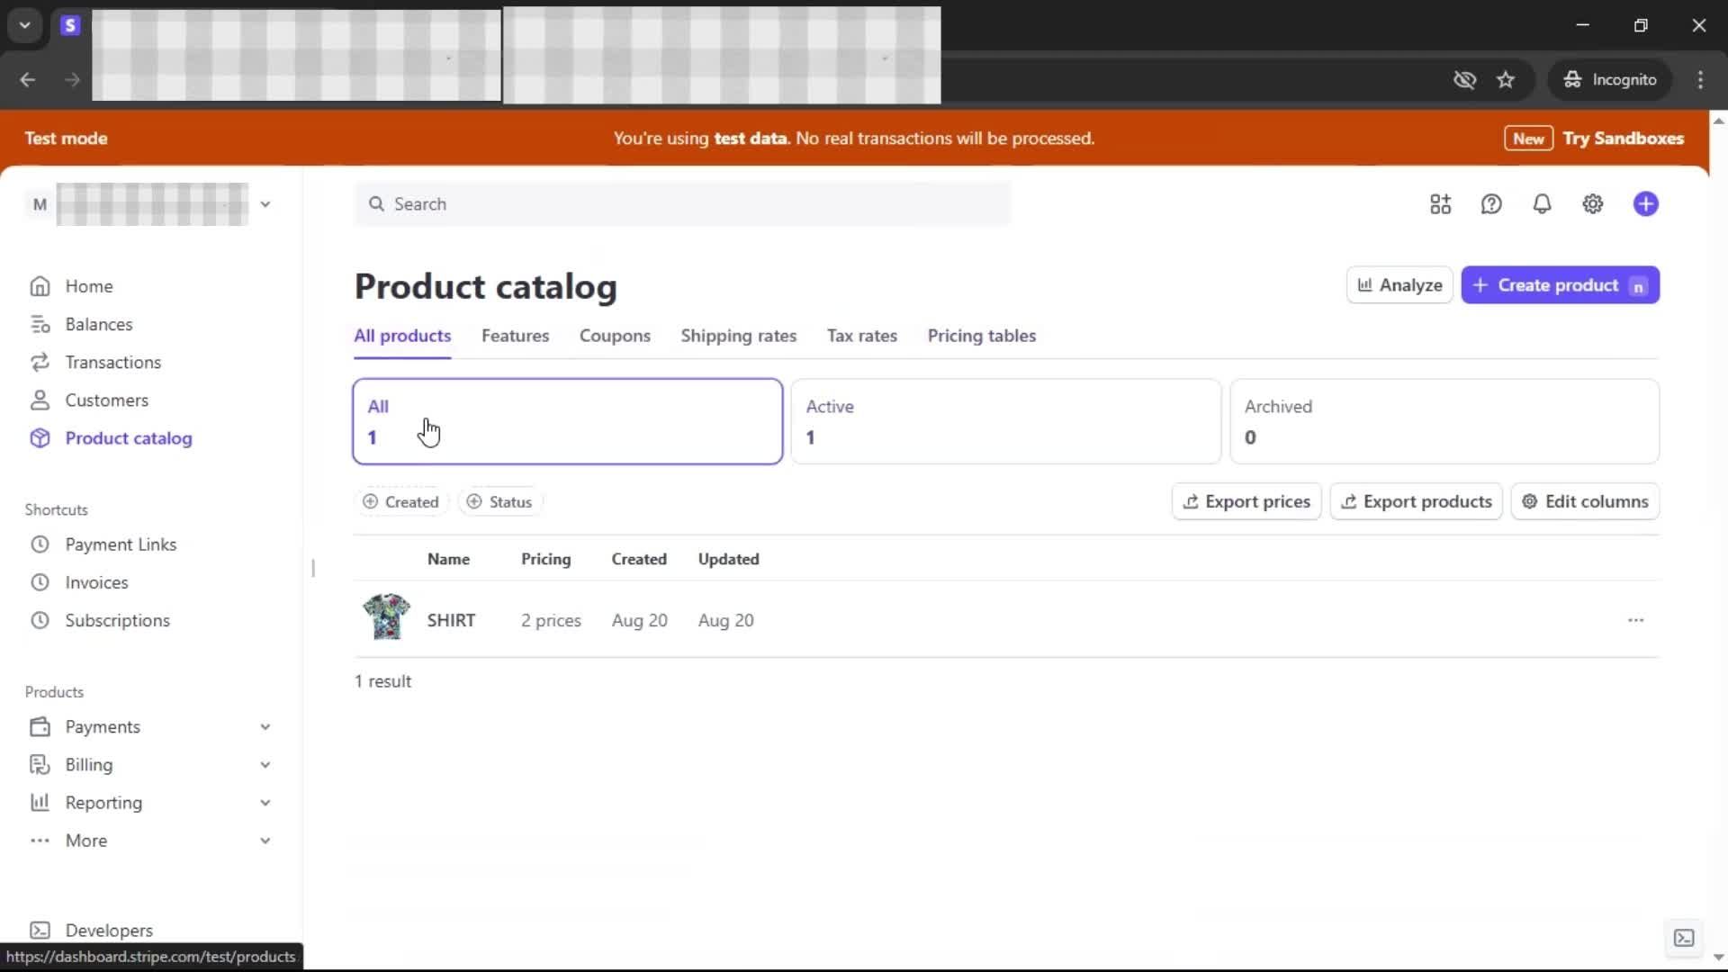Open the settings gear icon
Viewport: 1728px width, 972px height.
(x=1592, y=204)
